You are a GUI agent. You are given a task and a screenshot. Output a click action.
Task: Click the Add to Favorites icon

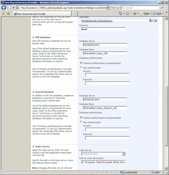(8, 14)
